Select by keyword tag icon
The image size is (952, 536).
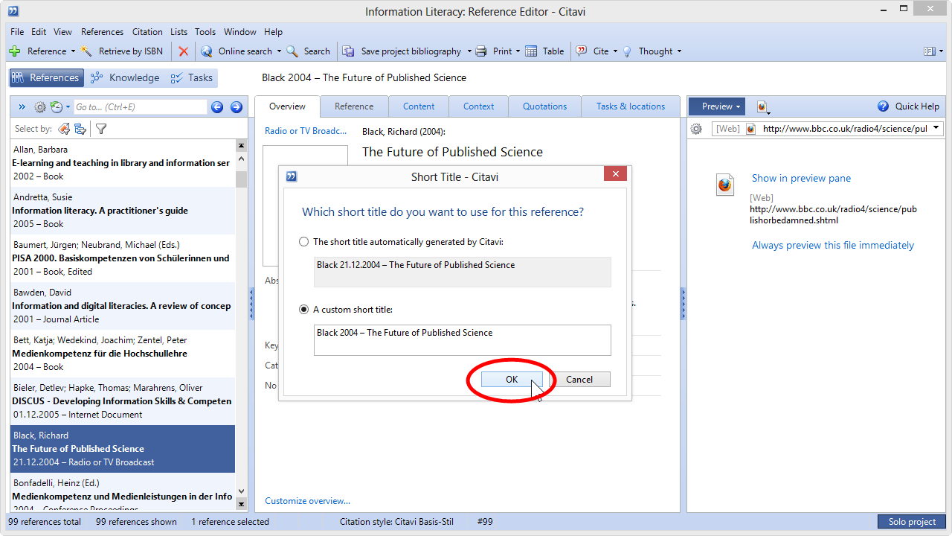[64, 129]
